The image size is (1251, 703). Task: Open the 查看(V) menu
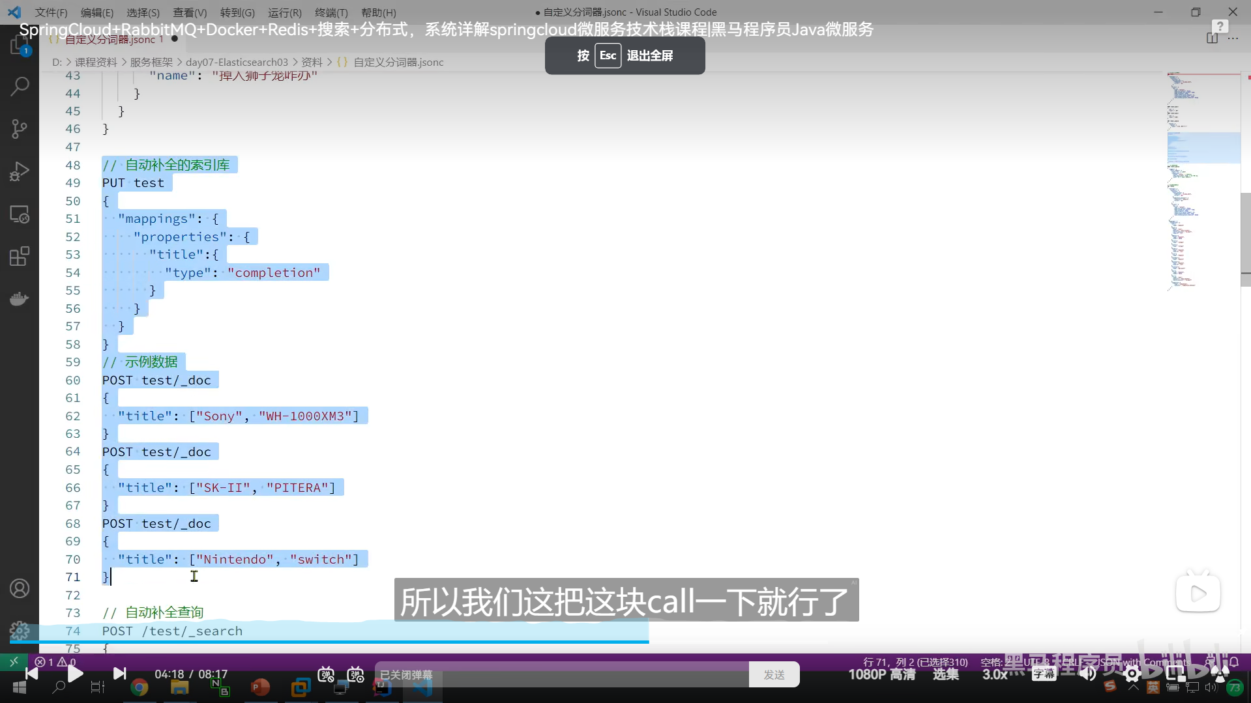tap(190, 12)
